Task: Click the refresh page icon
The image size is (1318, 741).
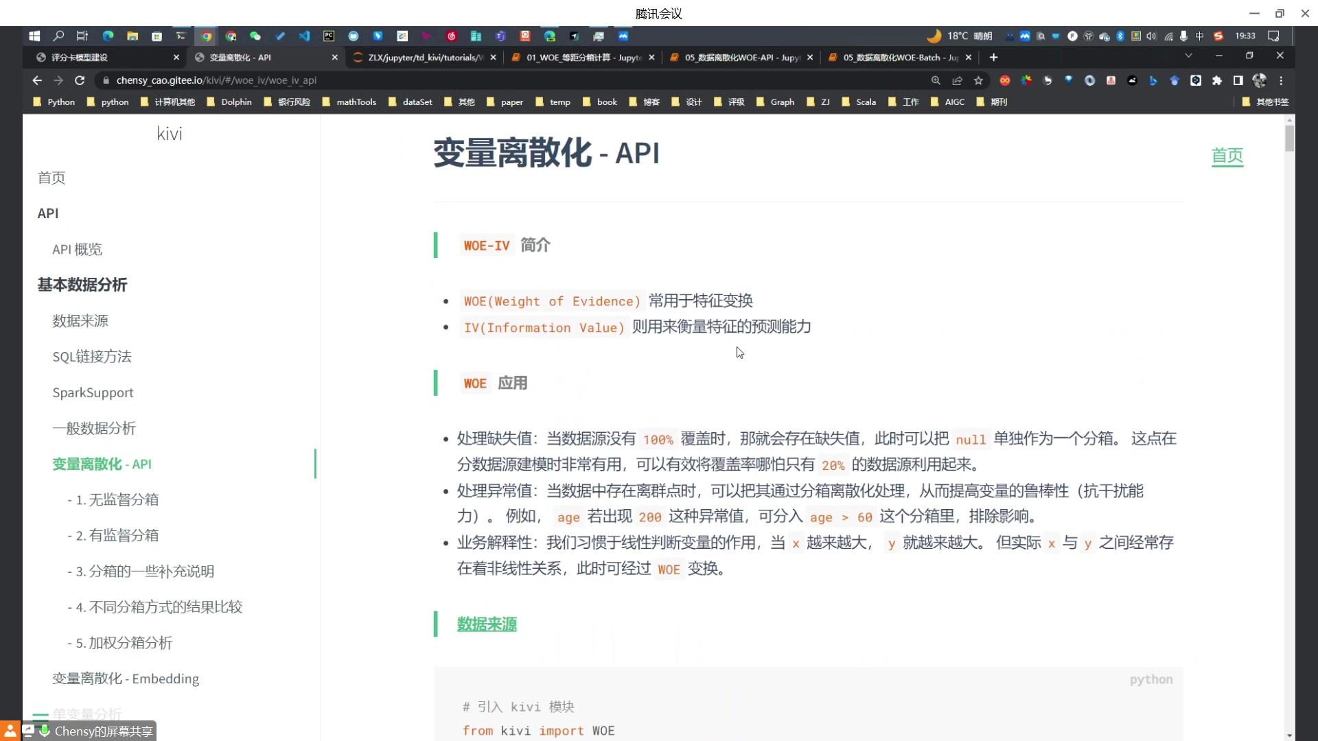Action: tap(79, 80)
